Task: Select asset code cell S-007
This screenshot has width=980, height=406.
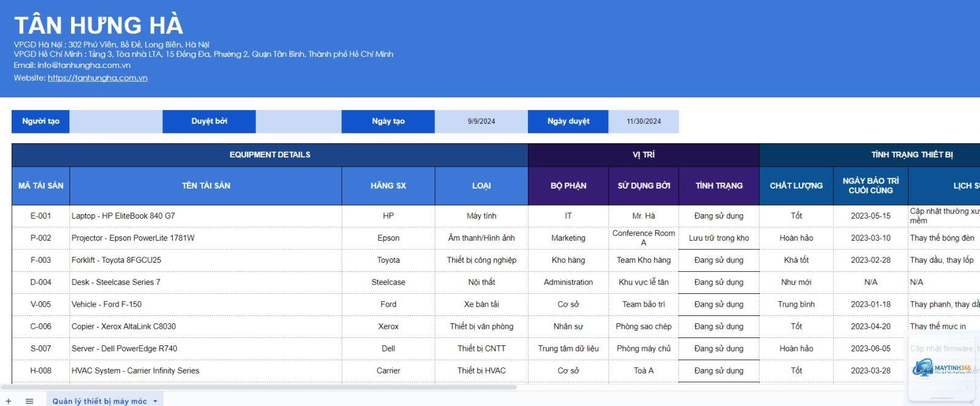Action: point(40,348)
